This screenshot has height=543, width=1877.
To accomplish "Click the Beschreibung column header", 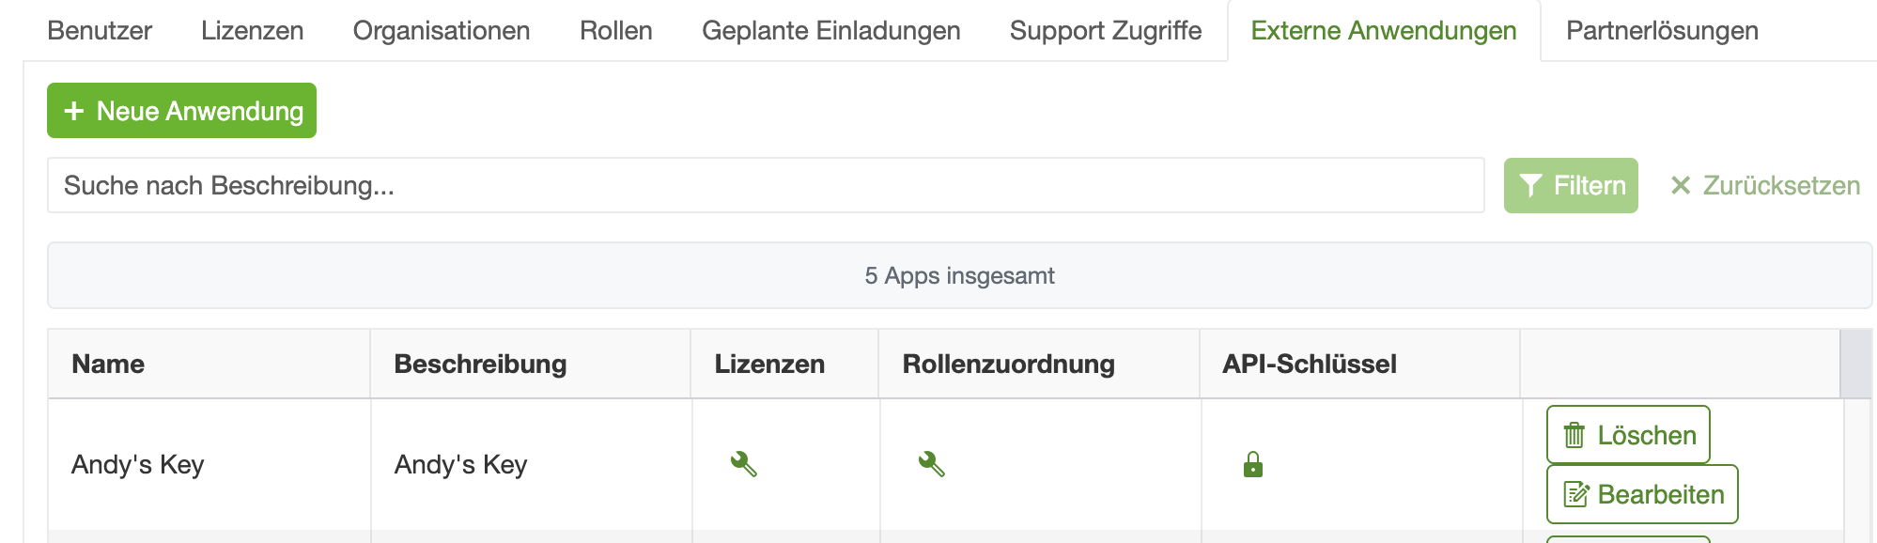I will click(480, 365).
